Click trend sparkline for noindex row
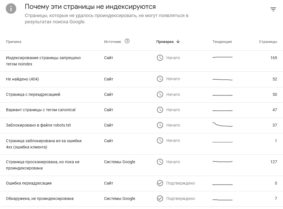The width and height of the screenshot is (283, 209). (222, 57)
